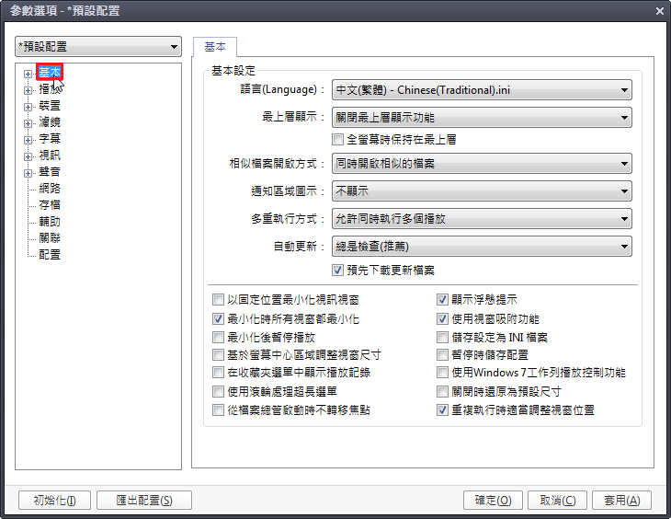Expand the 播放 tree node
This screenshot has height=519, width=671.
click(x=28, y=89)
